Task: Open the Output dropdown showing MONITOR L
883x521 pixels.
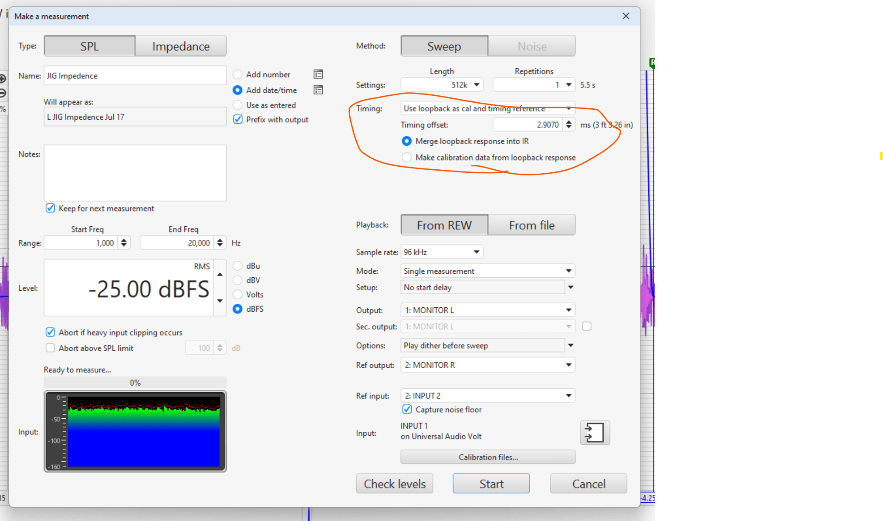Action: pos(488,310)
